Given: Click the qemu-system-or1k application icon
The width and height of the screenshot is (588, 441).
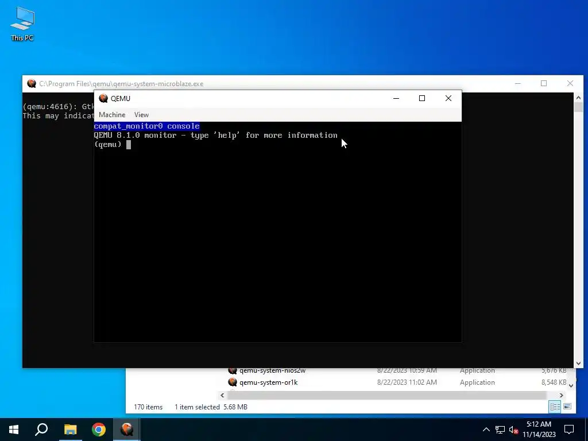Looking at the screenshot, I should [233, 382].
